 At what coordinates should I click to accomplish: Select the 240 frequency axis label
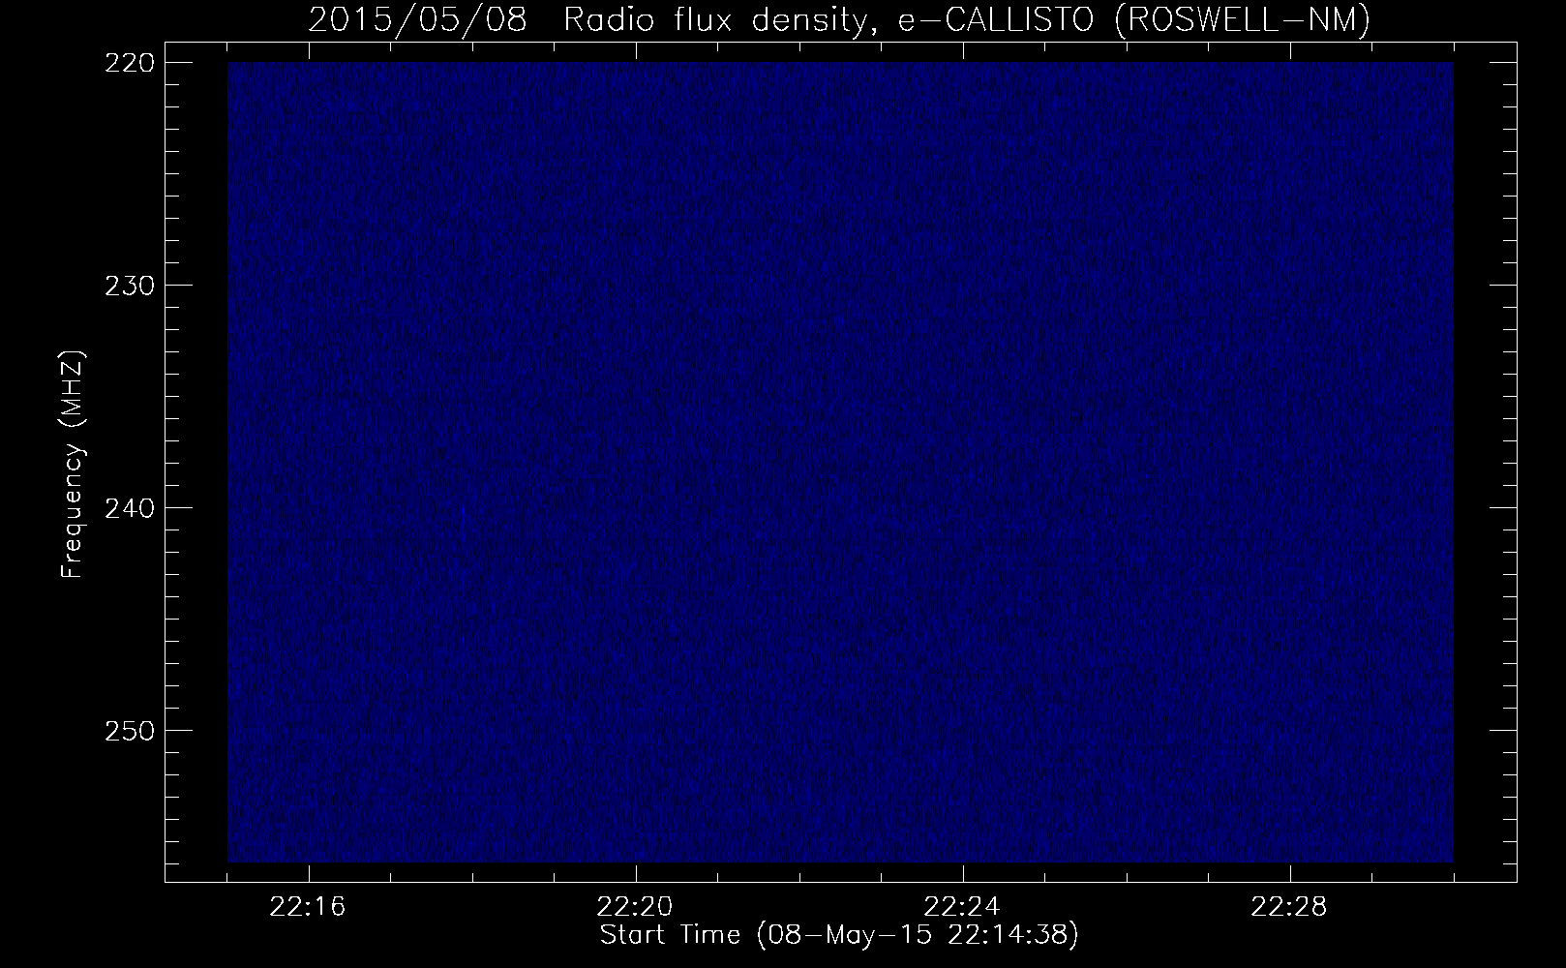[x=129, y=508]
